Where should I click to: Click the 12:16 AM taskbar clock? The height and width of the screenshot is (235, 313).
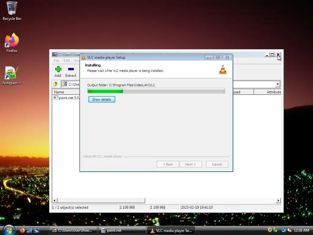[x=301, y=230]
